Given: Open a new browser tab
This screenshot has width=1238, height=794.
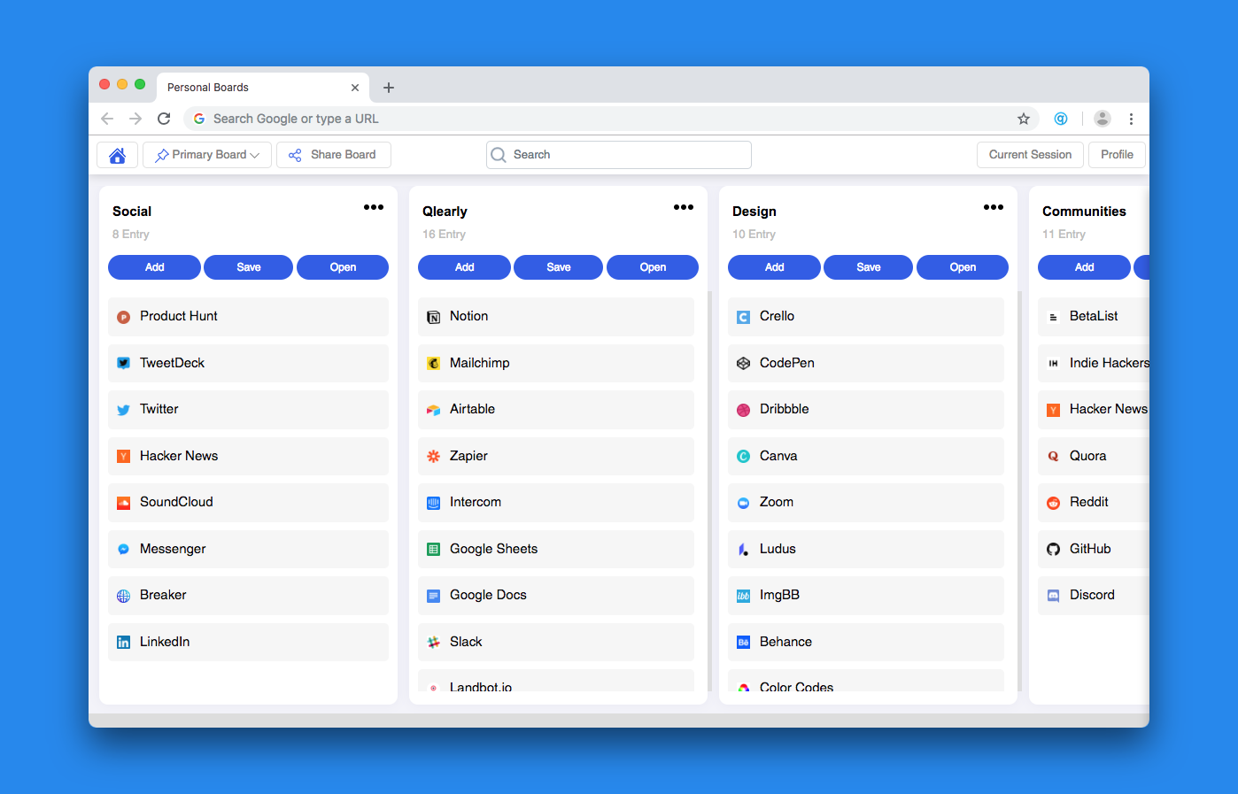Looking at the screenshot, I should pyautogui.click(x=389, y=88).
